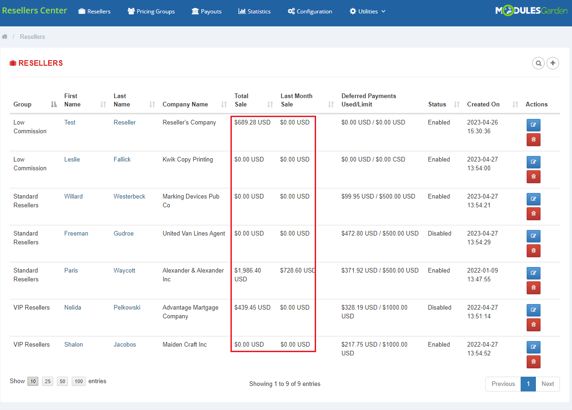The image size is (572, 410).
Task: Click the add reseller plus button
Action: (553, 63)
